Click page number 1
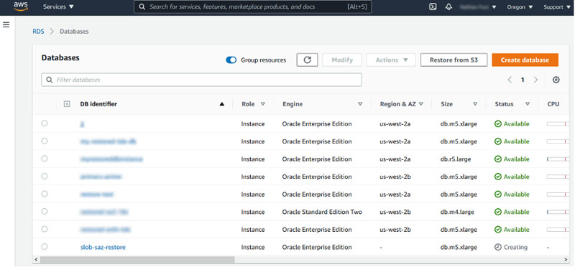575x267 pixels. (523, 80)
